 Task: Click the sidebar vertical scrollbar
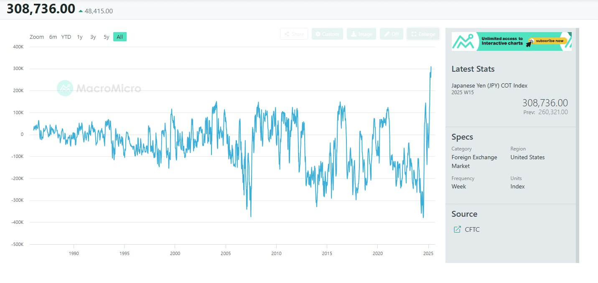pos(578,145)
